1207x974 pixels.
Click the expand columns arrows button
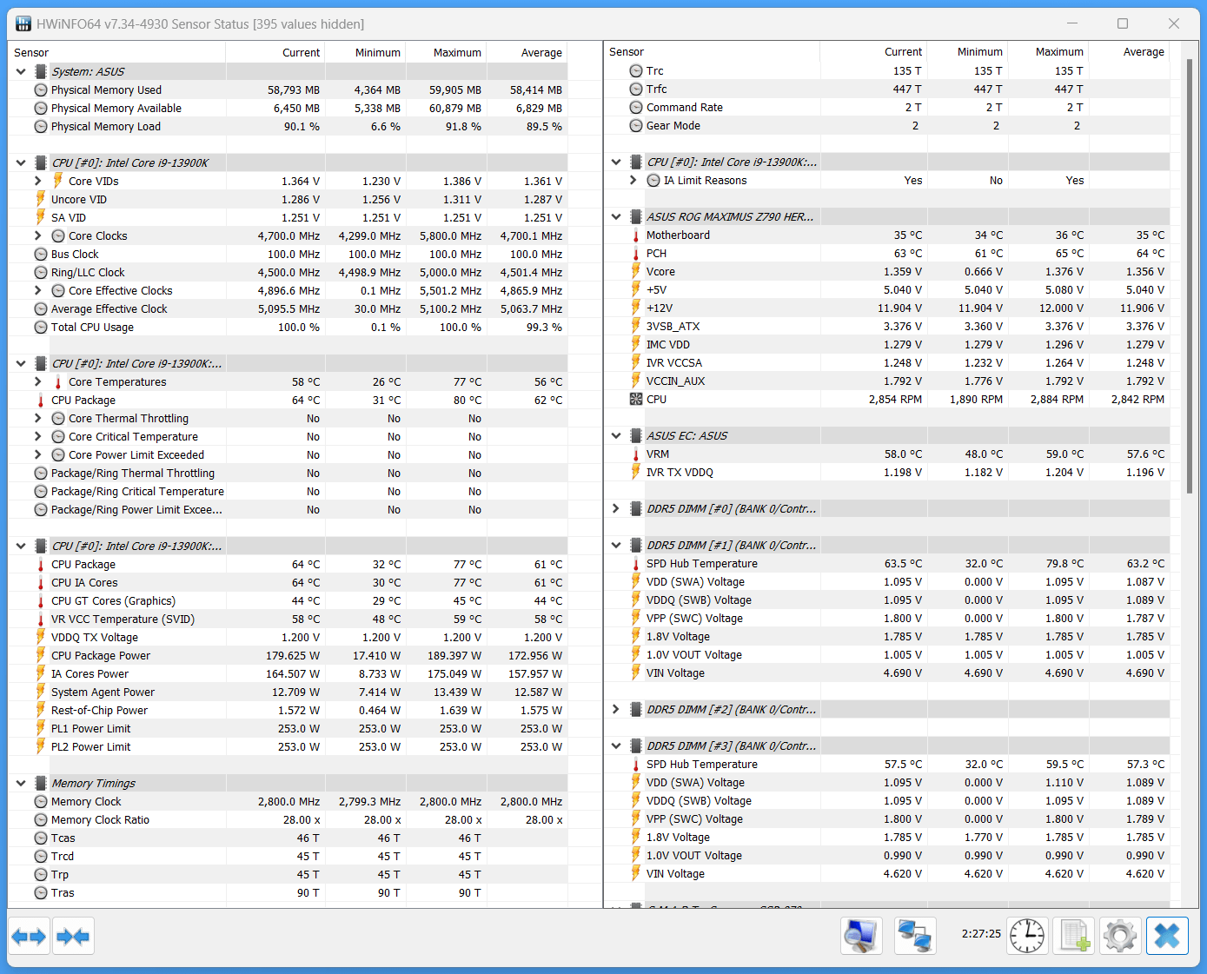click(x=29, y=937)
